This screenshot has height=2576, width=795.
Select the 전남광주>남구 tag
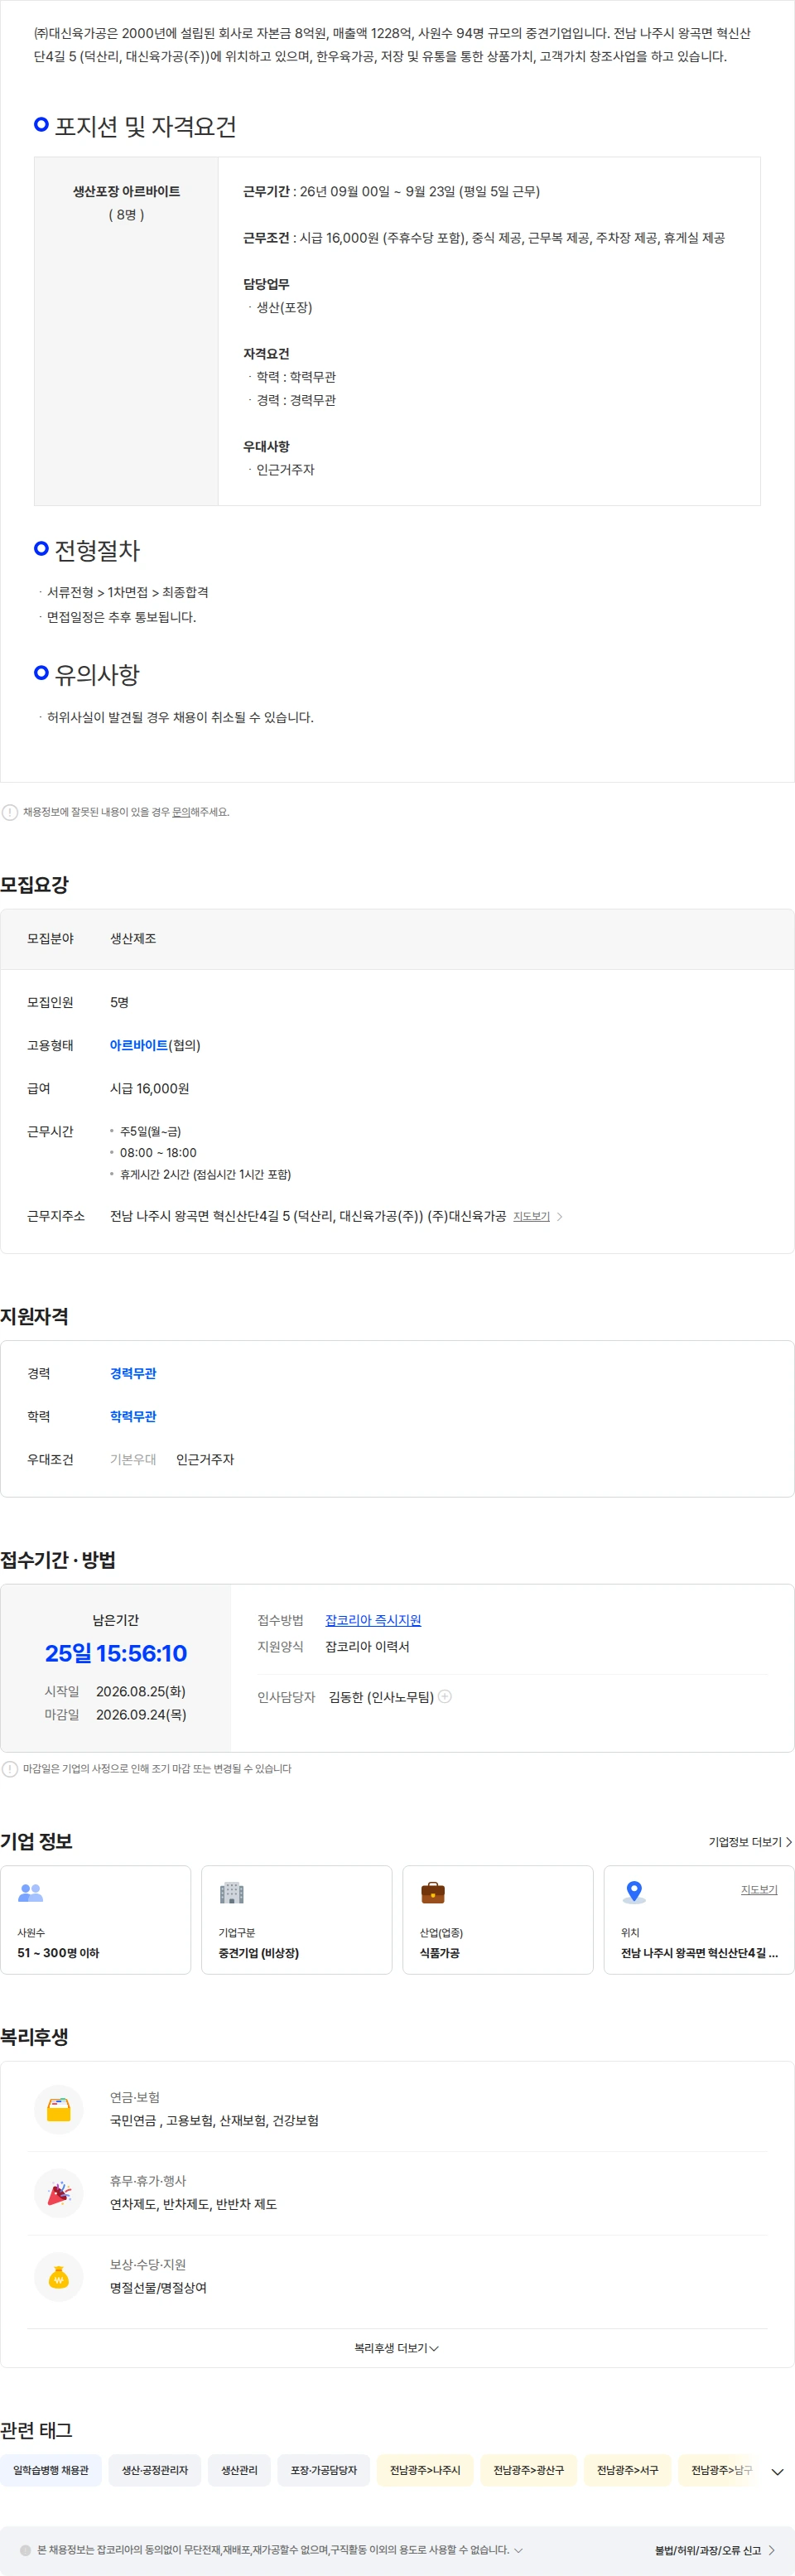[720, 2470]
